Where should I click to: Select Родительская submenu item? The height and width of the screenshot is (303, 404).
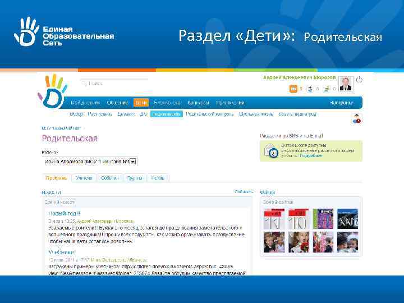click(x=167, y=114)
